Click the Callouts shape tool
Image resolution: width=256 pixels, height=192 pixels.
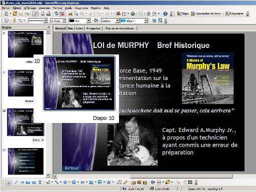pyautogui.click(x=100, y=182)
